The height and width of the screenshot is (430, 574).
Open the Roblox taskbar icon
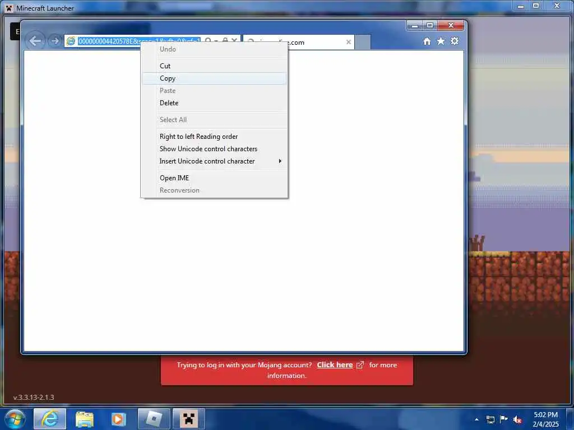[154, 419]
